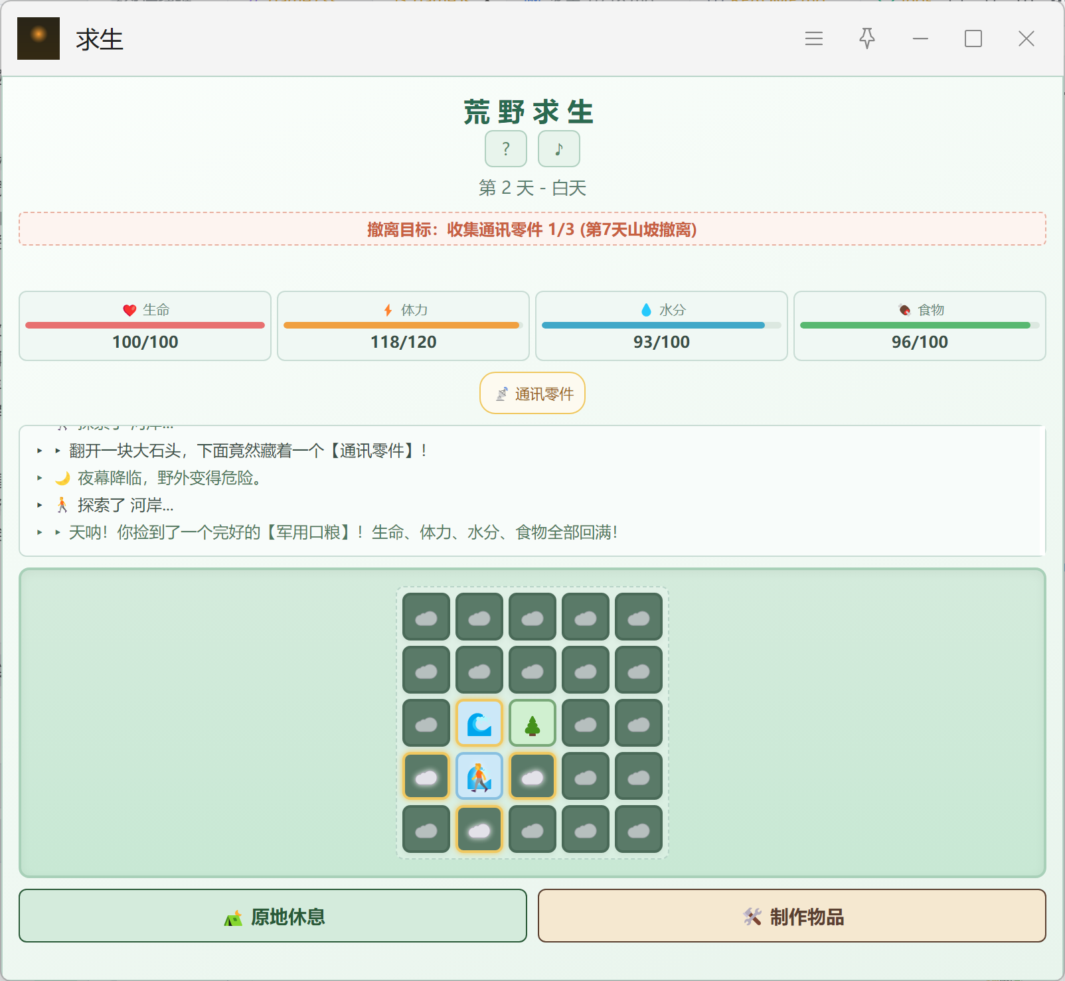Click the 水分 water stat panel
Screen dimensions: 1065x981
point(661,326)
